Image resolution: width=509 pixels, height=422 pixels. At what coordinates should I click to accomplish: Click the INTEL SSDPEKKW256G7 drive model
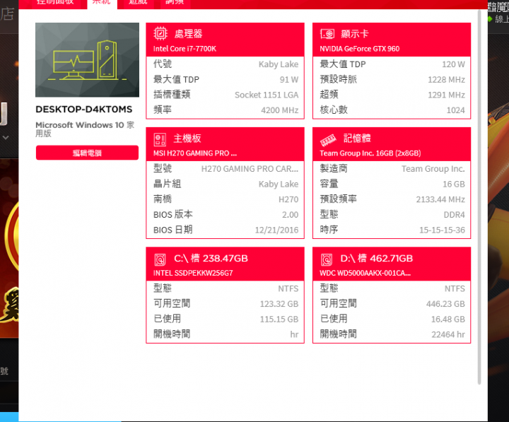(193, 273)
